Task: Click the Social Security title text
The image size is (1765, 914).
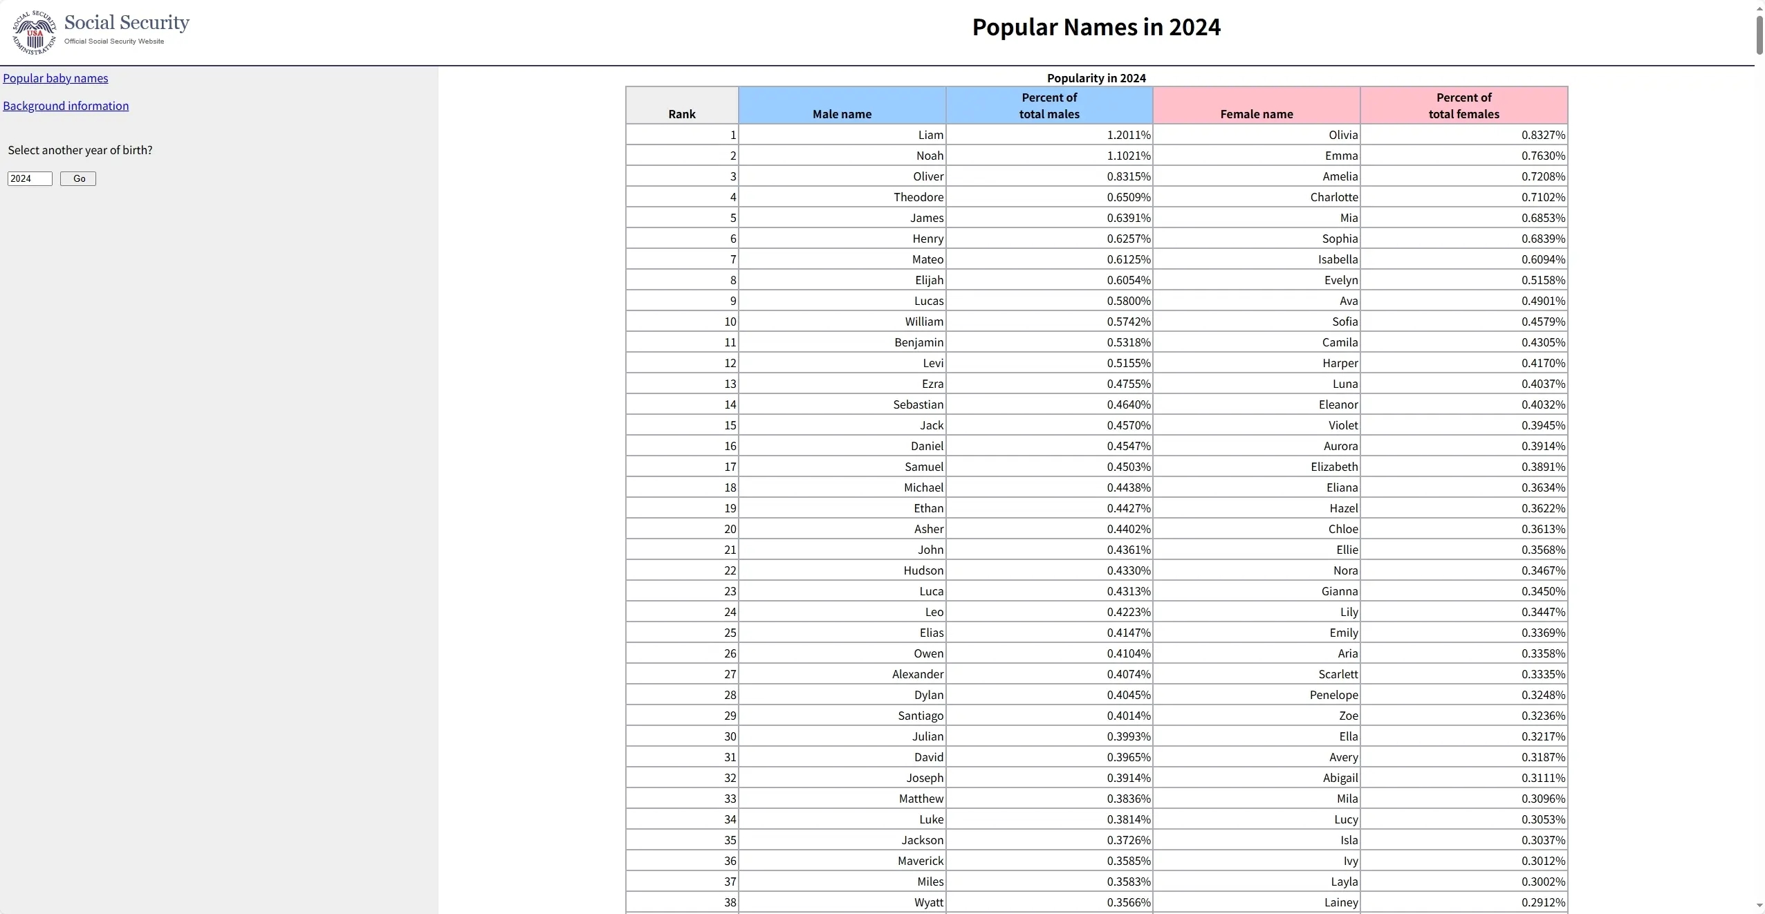Action: pos(127,23)
